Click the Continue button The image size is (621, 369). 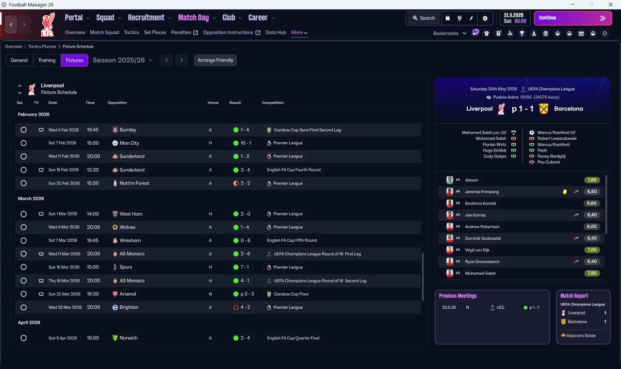click(x=573, y=18)
